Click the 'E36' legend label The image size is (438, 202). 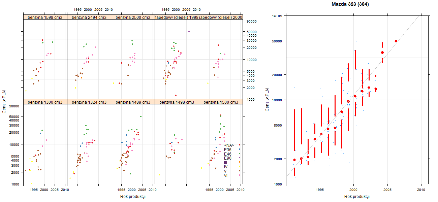(227, 149)
